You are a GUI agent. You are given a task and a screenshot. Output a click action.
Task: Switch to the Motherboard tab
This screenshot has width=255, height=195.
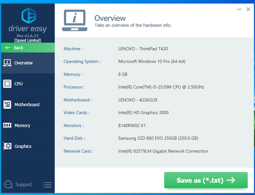click(28, 105)
